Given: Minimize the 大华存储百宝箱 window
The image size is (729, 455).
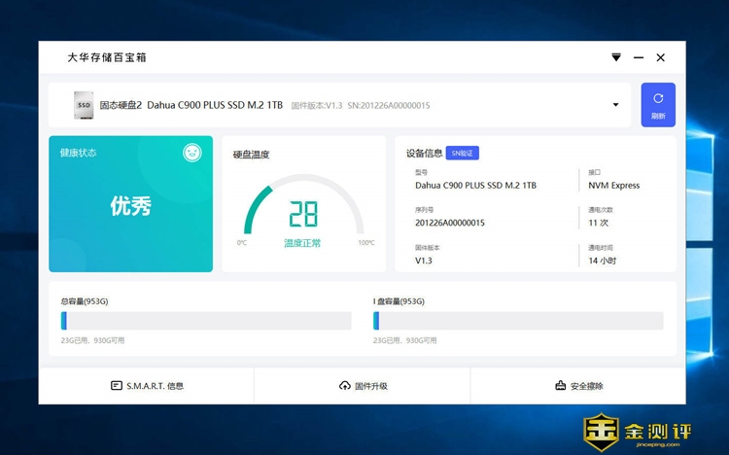Looking at the screenshot, I should 639,57.
